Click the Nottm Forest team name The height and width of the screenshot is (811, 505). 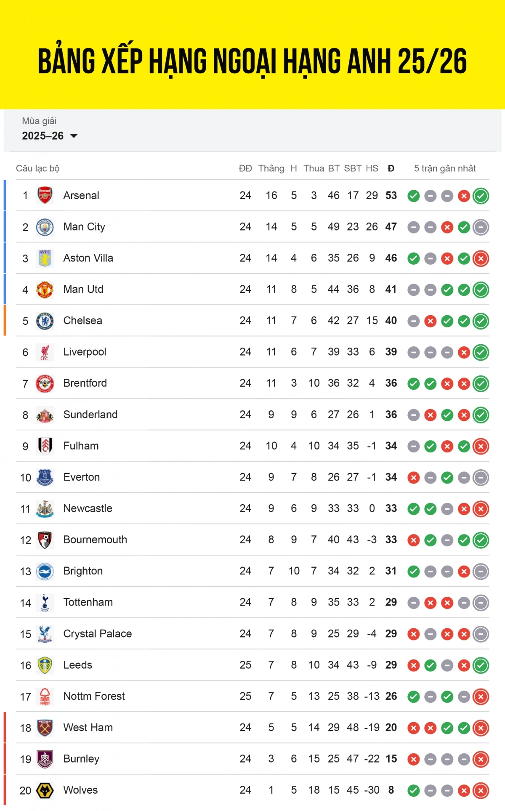(94, 696)
